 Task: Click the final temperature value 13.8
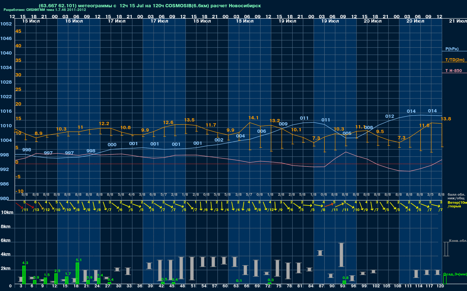point(446,119)
